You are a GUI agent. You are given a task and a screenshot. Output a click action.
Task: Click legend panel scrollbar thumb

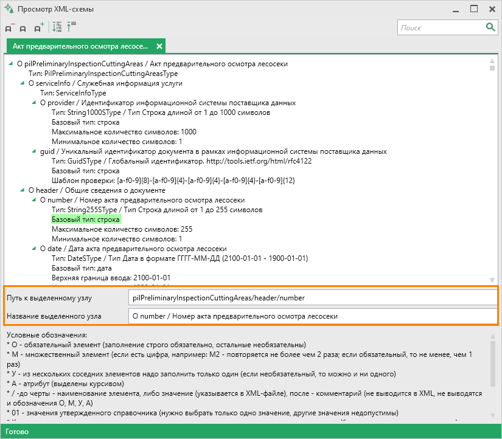[x=493, y=363]
